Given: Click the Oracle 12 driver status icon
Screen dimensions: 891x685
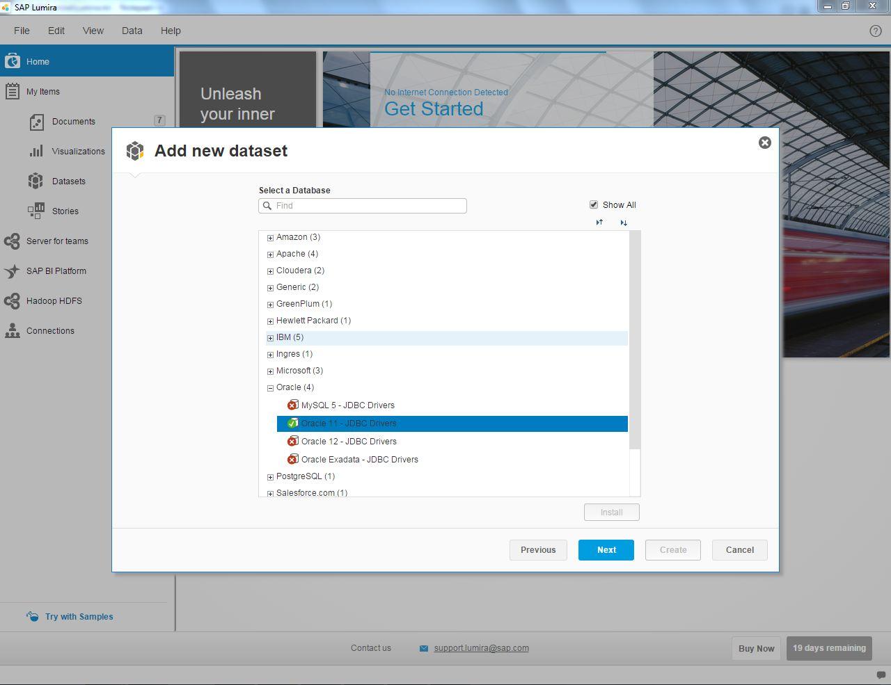Looking at the screenshot, I should [292, 441].
